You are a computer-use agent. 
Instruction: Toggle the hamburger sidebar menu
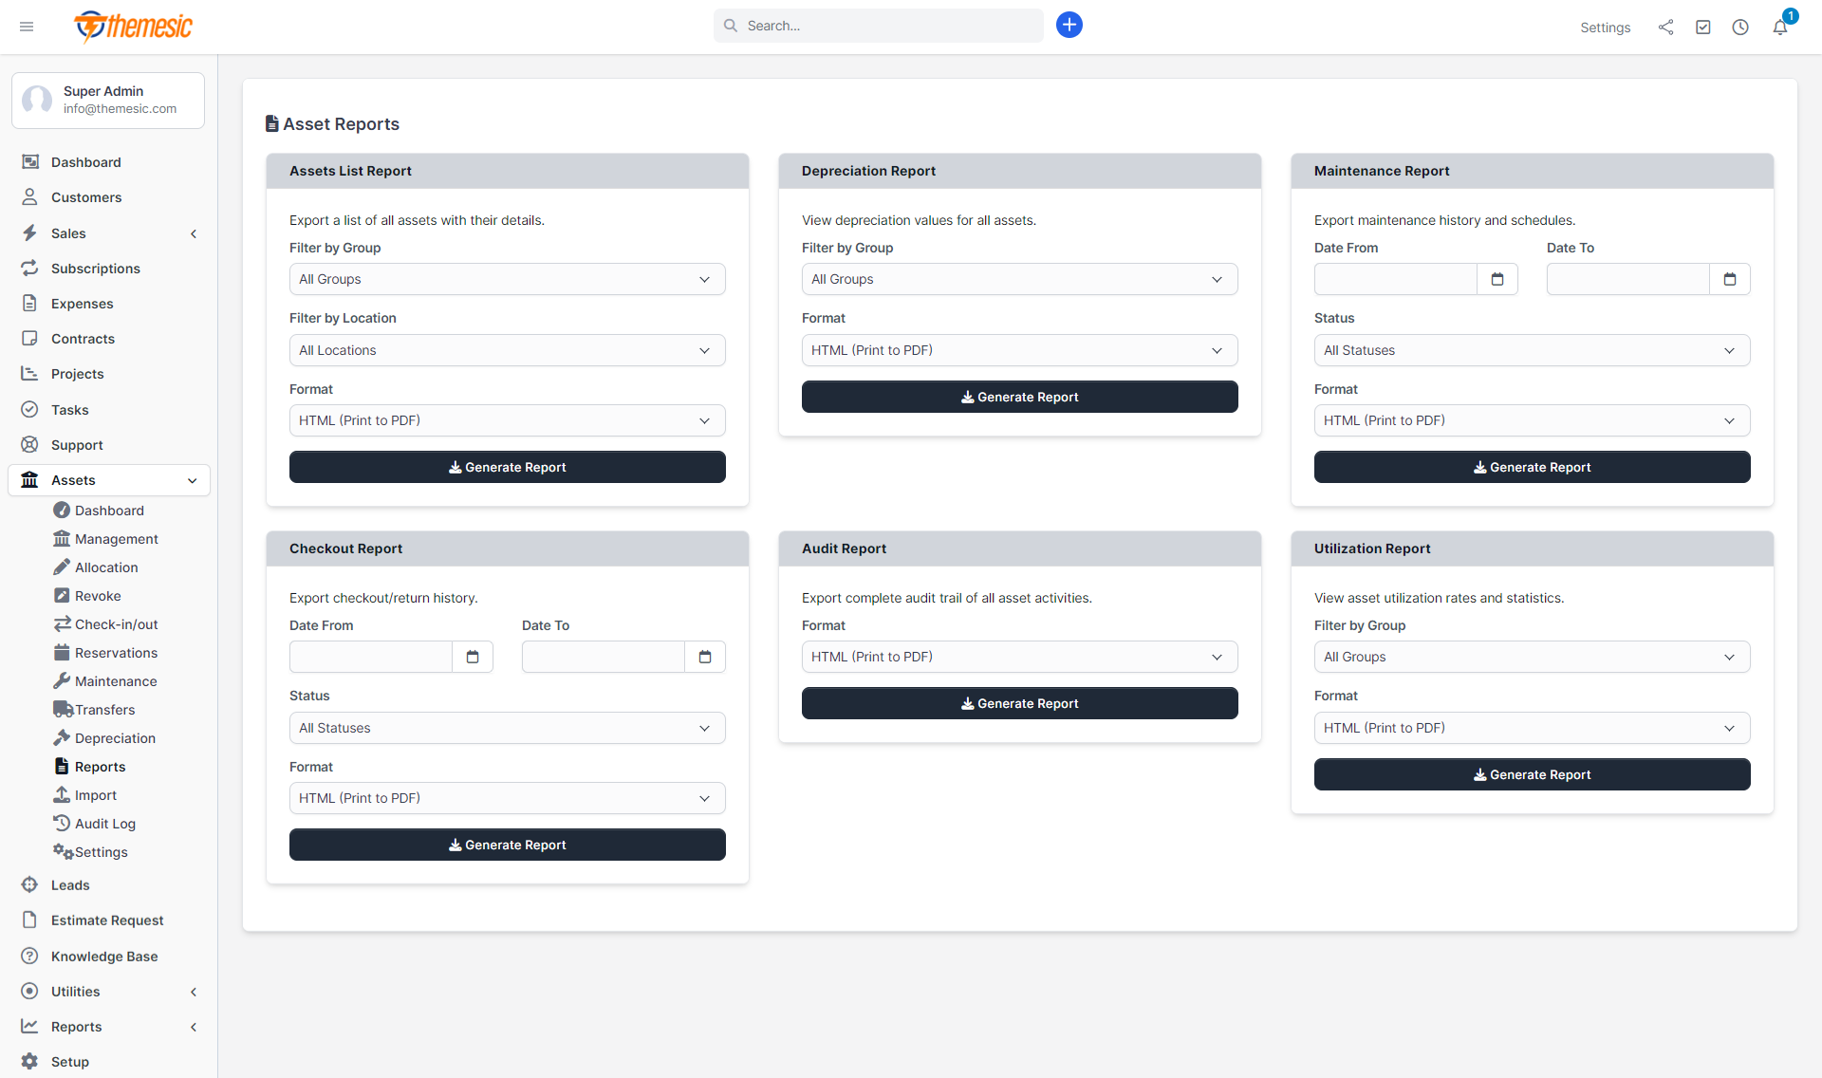pyautogui.click(x=27, y=27)
